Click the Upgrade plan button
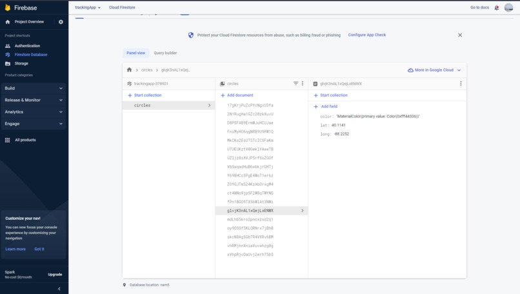 click(x=55, y=275)
